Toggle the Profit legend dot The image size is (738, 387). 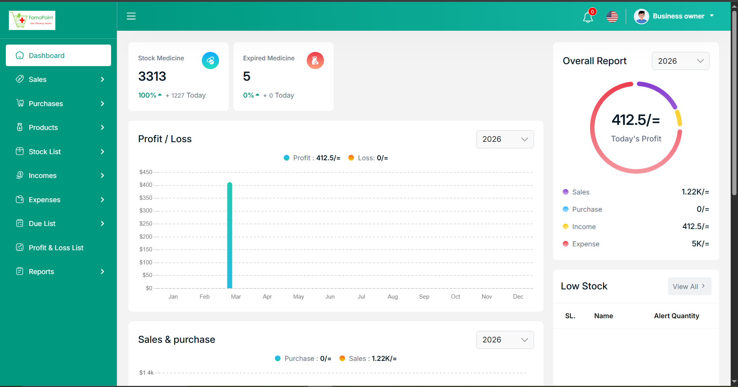[x=286, y=158]
